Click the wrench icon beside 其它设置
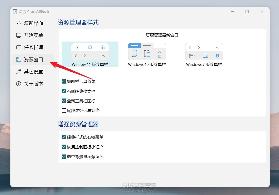 click(19, 72)
